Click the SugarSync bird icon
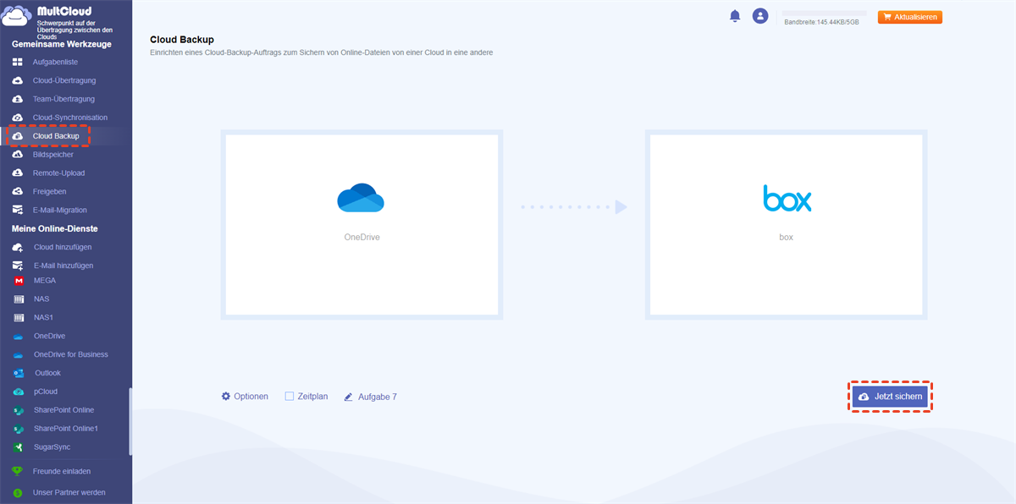This screenshot has width=1016, height=504. pos(19,447)
